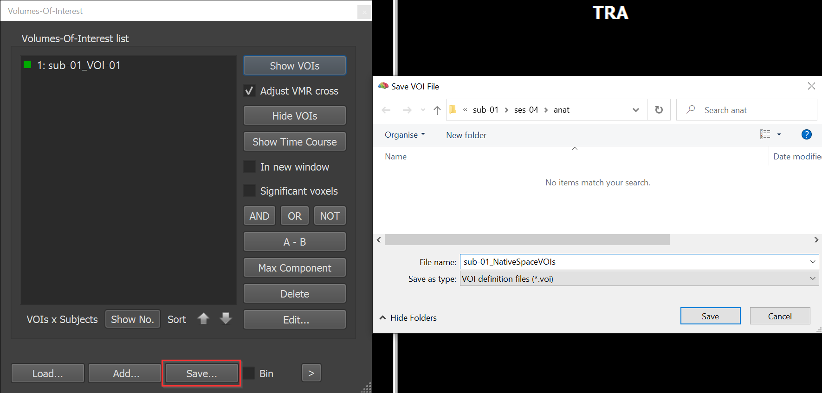Cancel the Save VOI File dialog

(x=780, y=316)
